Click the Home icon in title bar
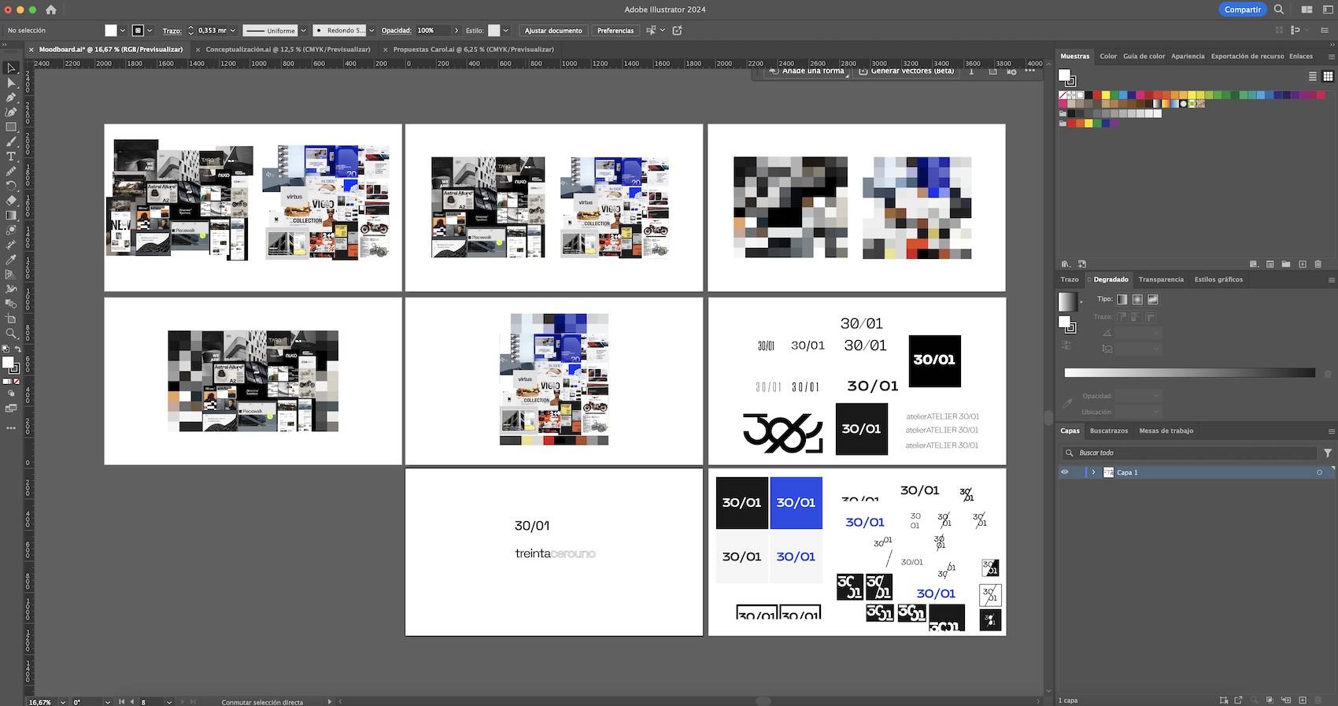The height and width of the screenshot is (706, 1338). (51, 9)
